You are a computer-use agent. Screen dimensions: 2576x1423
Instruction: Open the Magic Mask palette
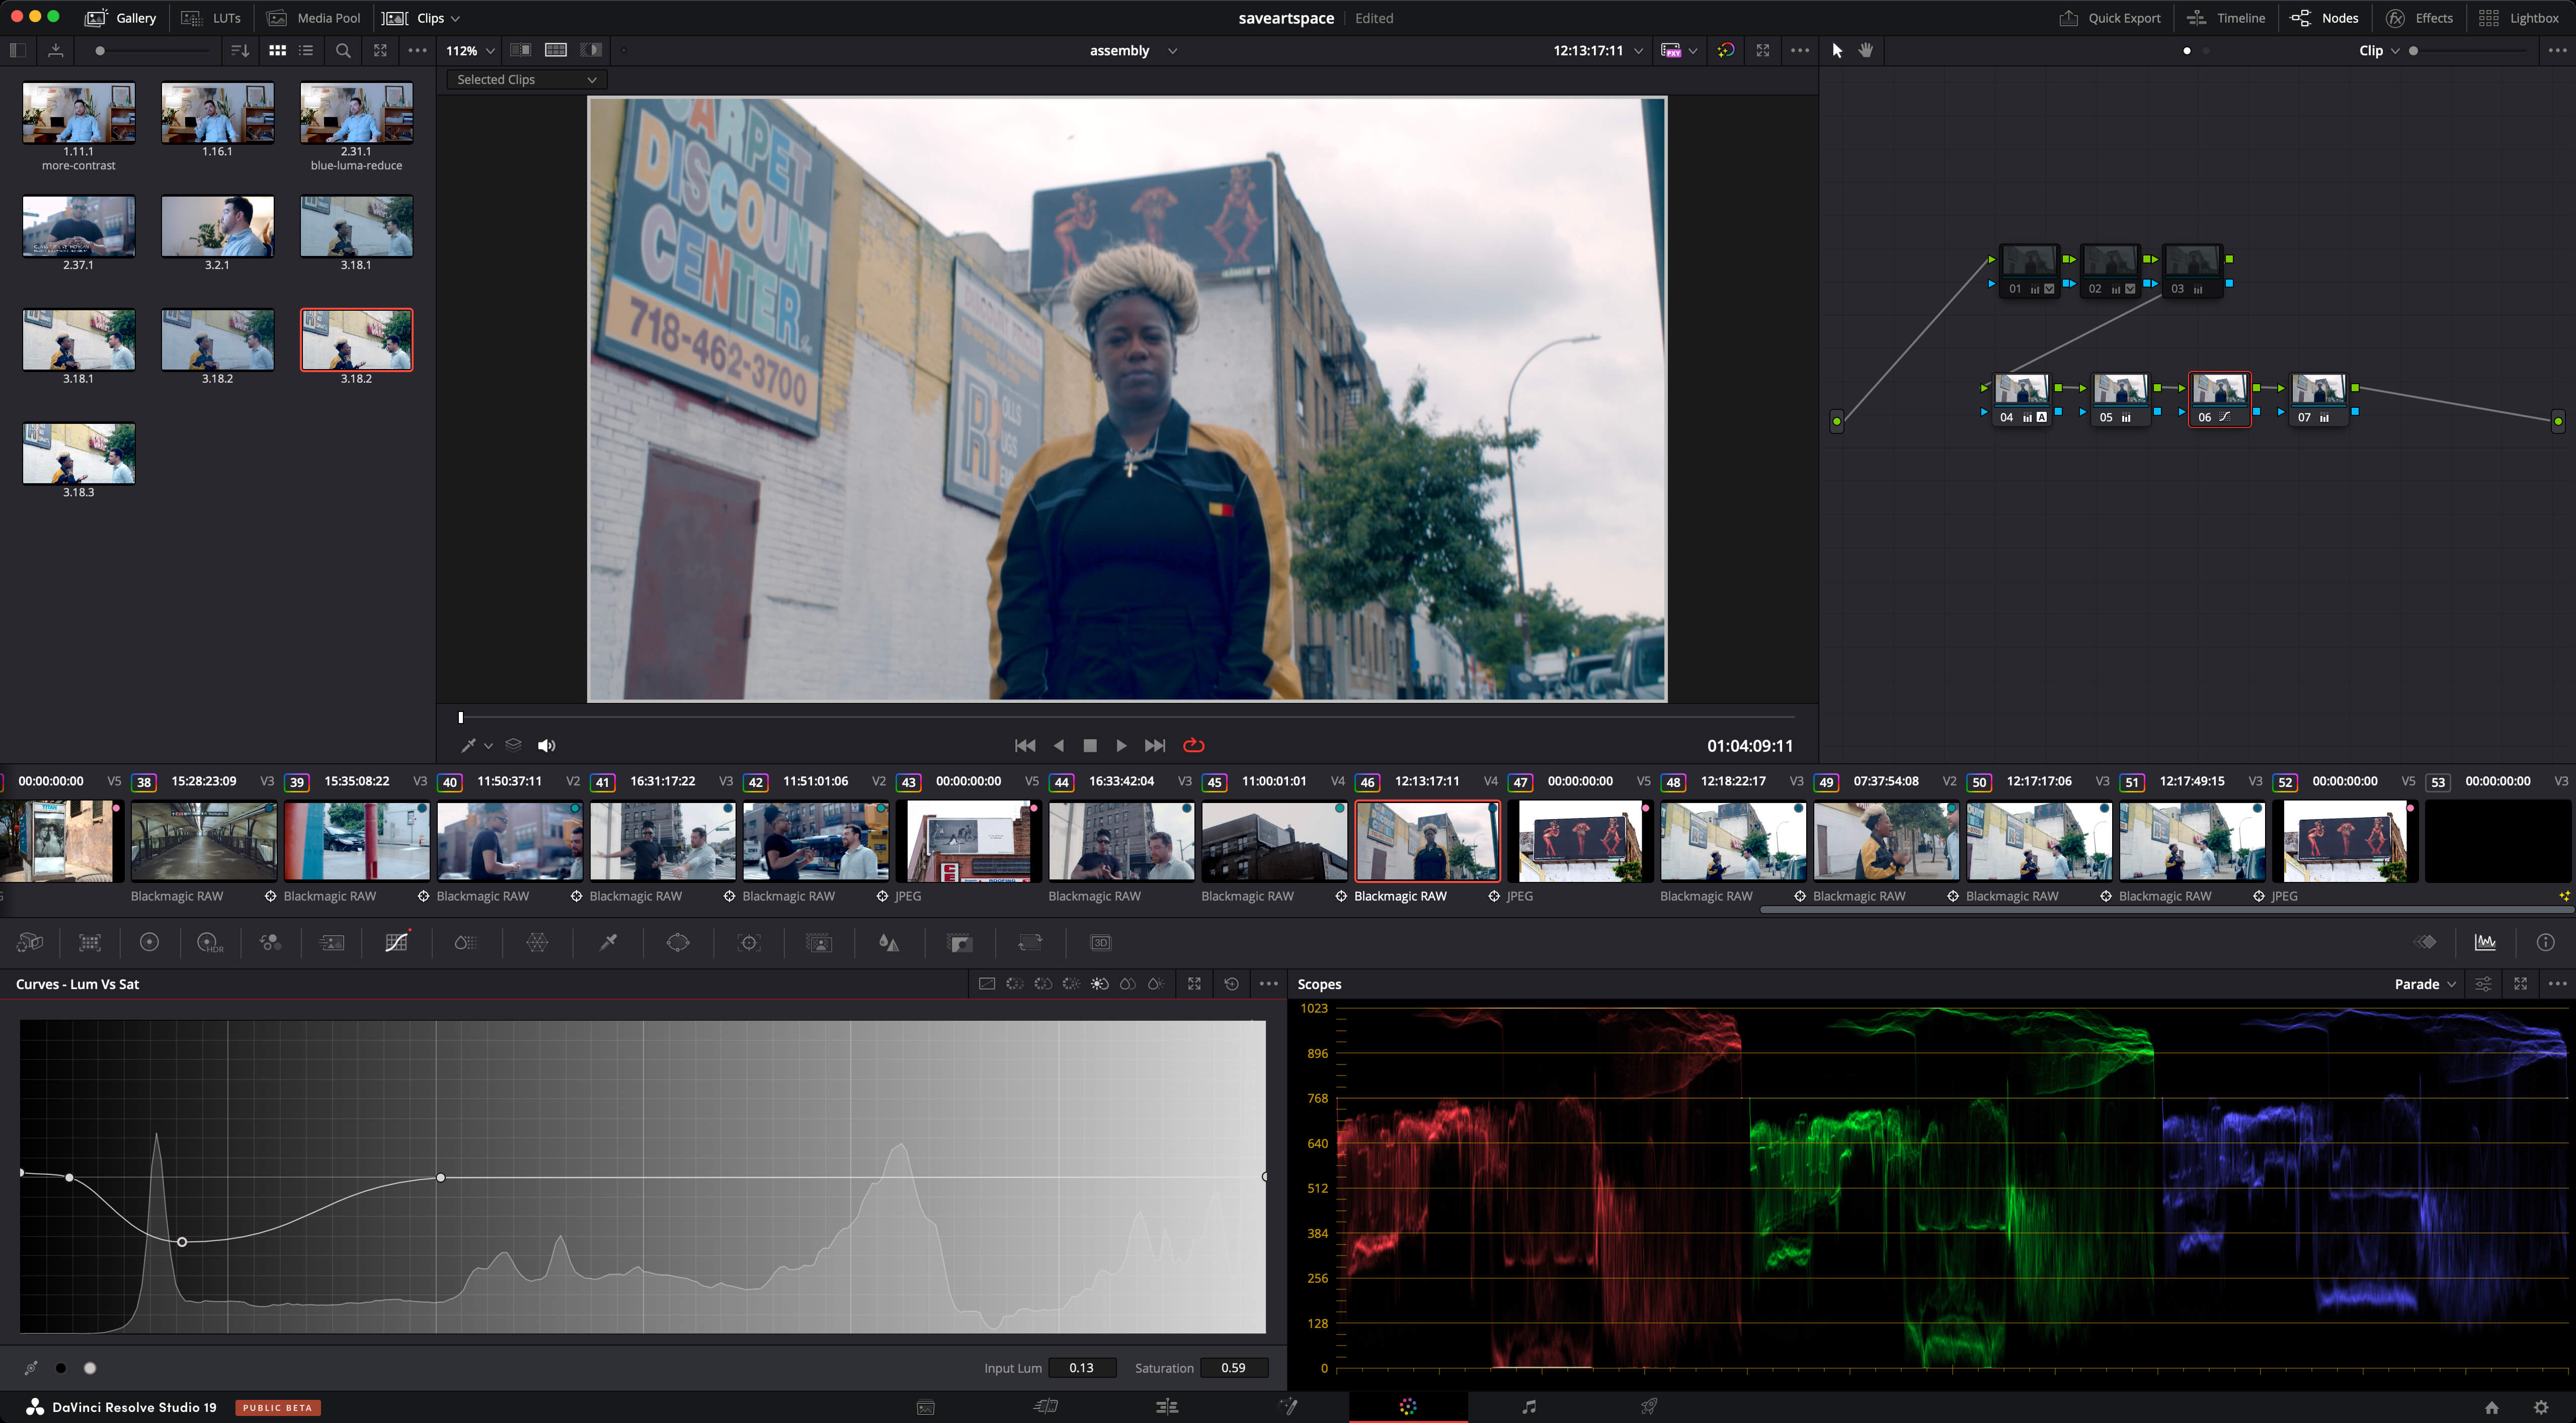coord(818,942)
